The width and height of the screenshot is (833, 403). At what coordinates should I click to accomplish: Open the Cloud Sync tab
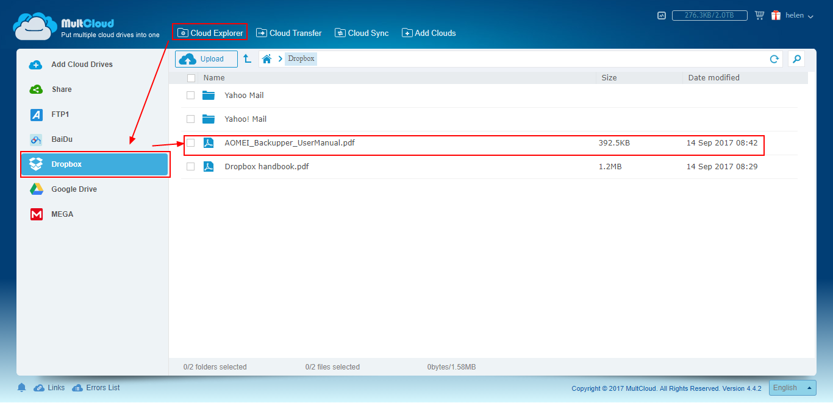tap(362, 33)
